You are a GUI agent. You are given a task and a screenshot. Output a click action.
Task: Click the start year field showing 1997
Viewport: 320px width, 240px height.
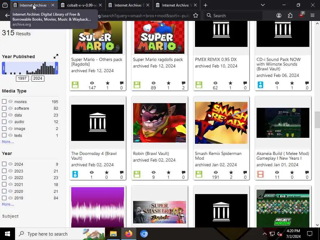pos(22,78)
